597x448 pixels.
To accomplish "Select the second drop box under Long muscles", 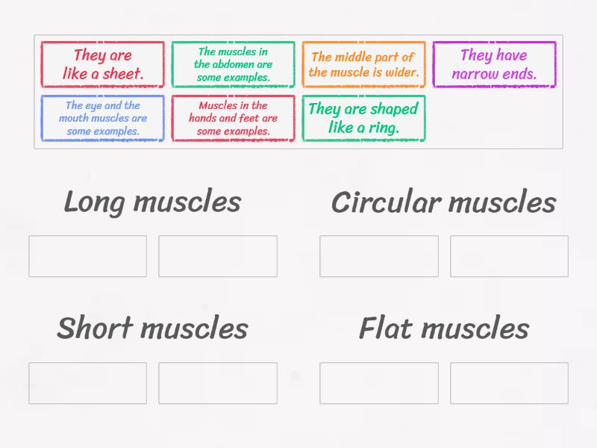I will 218,258.
